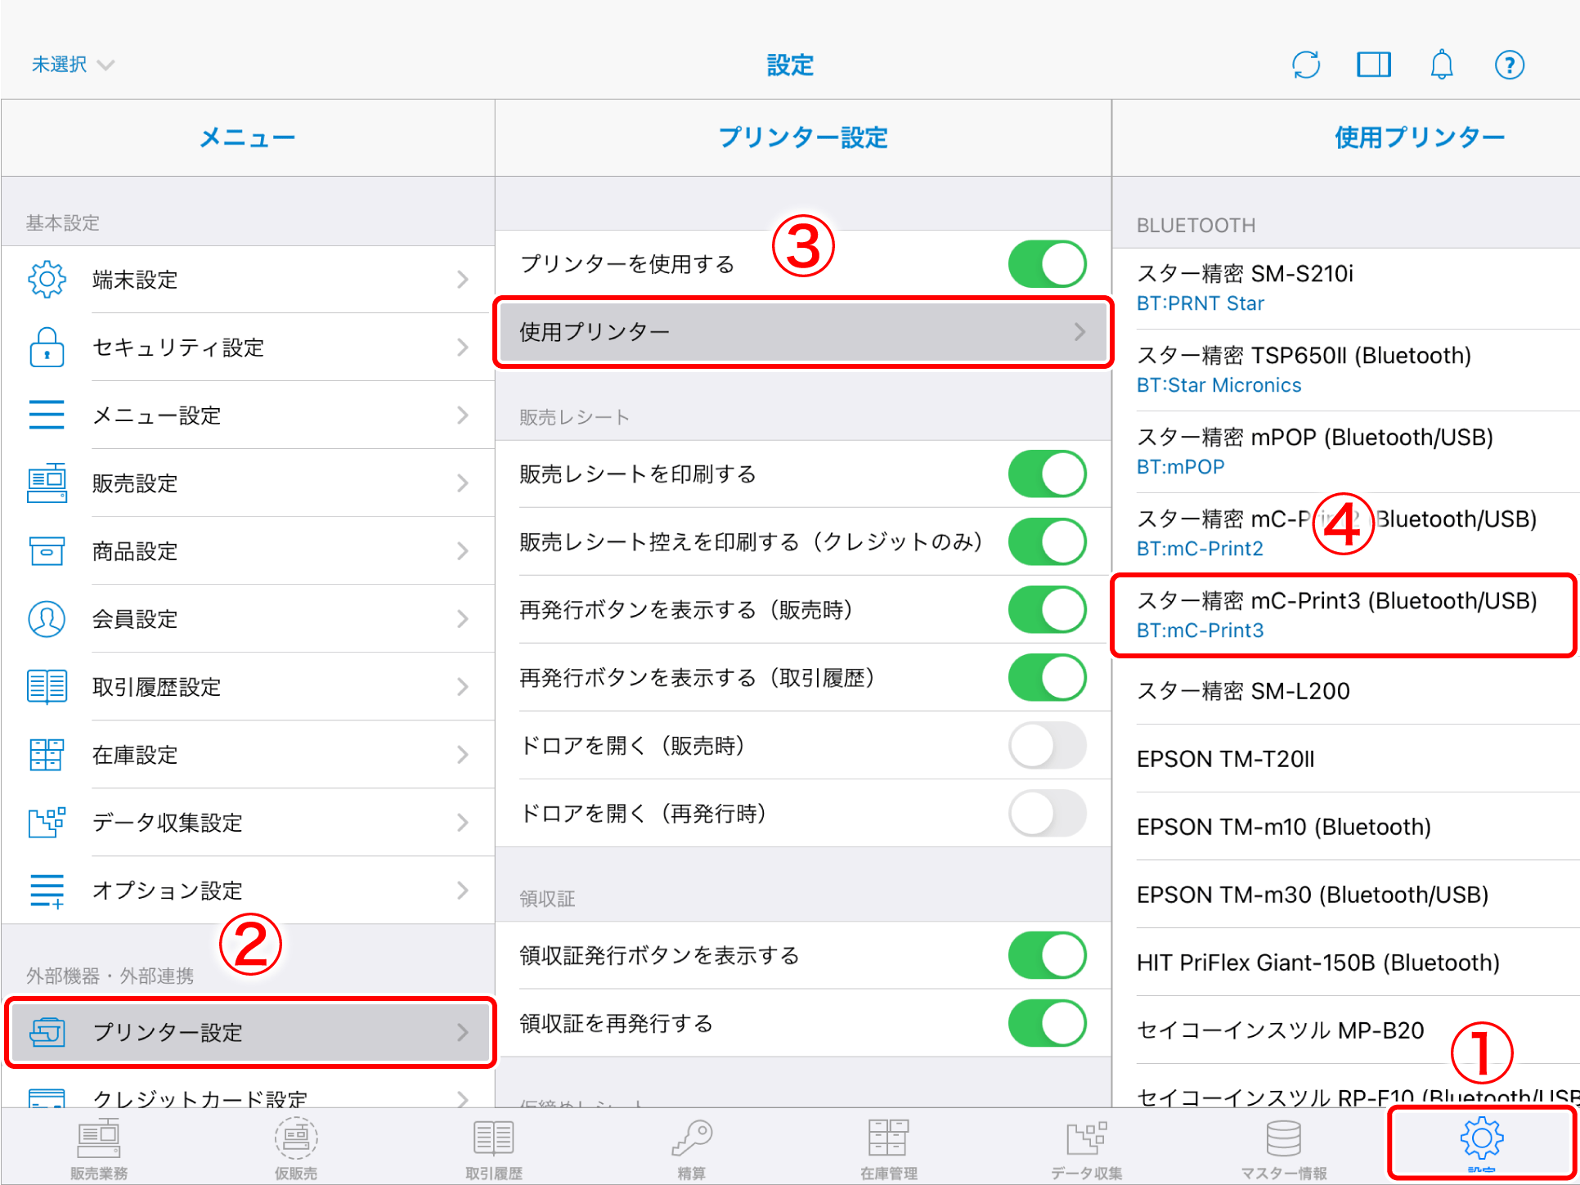Toggle the split panel layout icon
The height and width of the screenshot is (1185, 1580).
tap(1374, 65)
